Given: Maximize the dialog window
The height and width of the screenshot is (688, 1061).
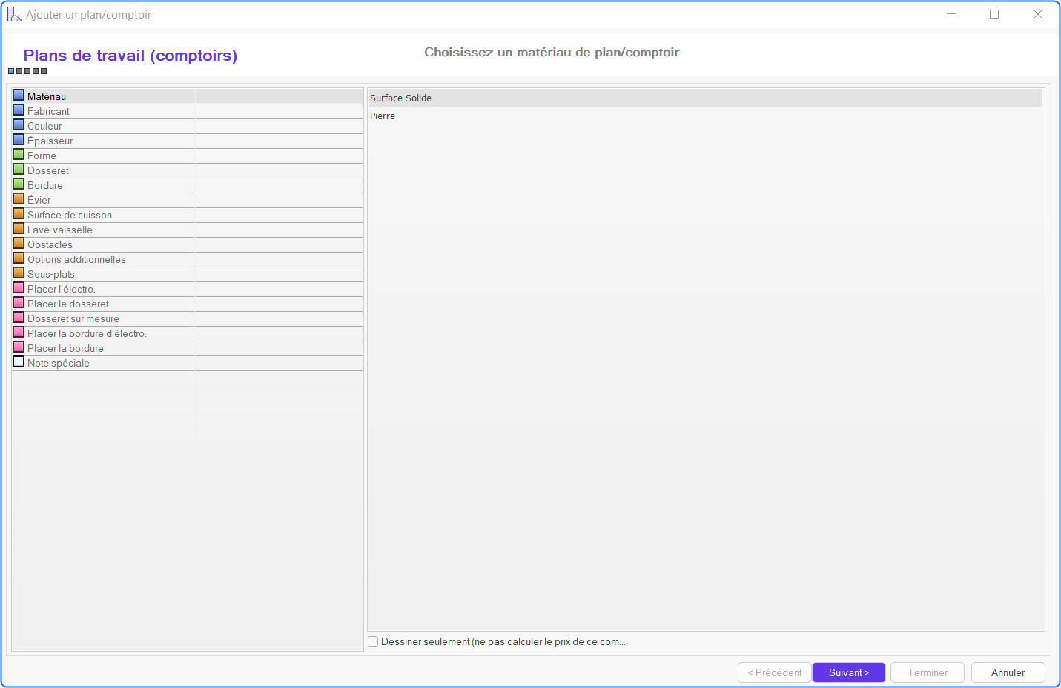Looking at the screenshot, I should pyautogui.click(x=994, y=14).
